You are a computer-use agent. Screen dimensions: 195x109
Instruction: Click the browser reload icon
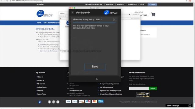tap(7, 1)
